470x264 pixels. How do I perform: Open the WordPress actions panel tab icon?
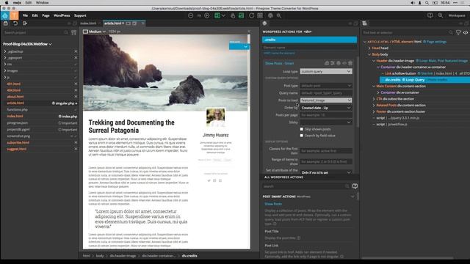264,23
